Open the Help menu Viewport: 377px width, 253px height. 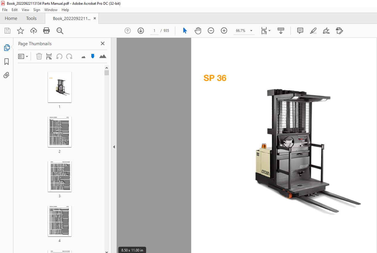click(65, 10)
